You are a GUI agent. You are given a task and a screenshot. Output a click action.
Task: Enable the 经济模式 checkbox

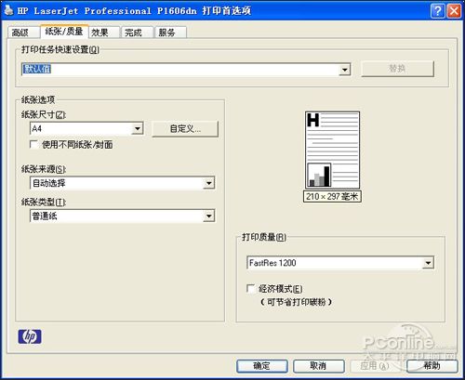click(250, 289)
